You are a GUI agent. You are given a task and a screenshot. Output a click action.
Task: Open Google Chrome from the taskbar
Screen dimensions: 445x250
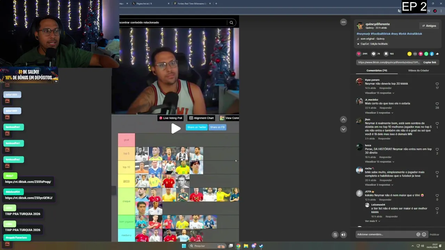(238, 246)
